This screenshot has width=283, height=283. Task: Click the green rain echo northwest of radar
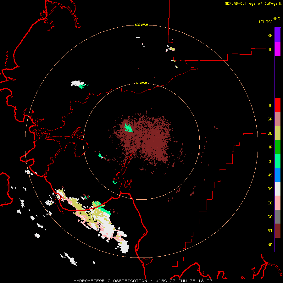pyautogui.click(x=128, y=128)
